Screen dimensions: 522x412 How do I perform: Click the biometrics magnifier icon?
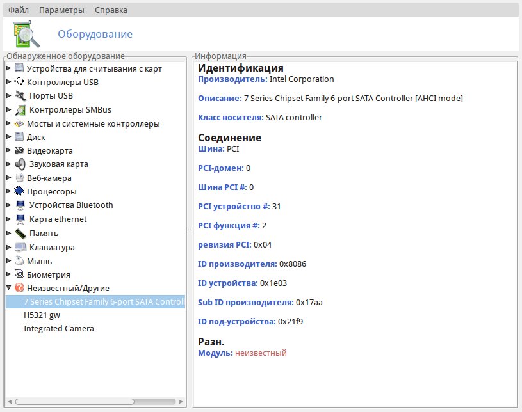(x=19, y=274)
